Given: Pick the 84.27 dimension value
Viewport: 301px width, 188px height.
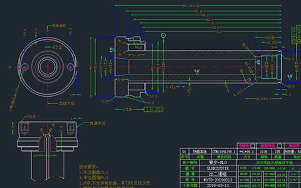Looking at the screenshot, I should tap(206, 15).
